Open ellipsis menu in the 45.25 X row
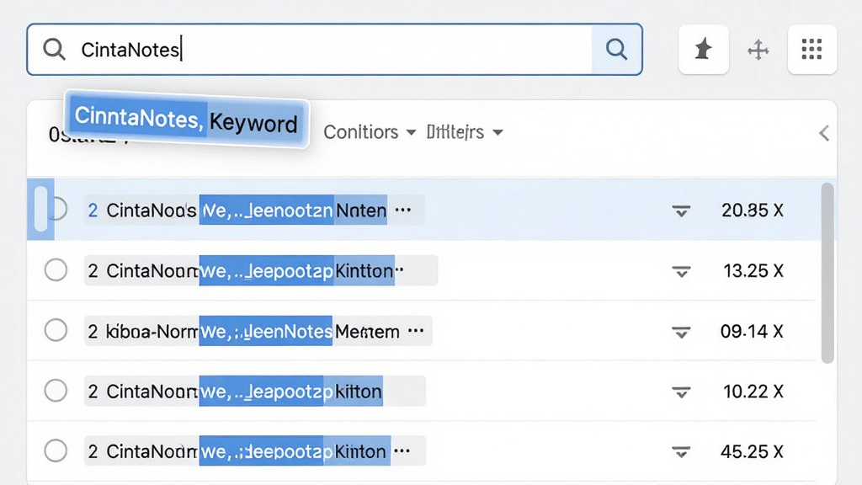Viewport: 862px width, 485px height. [402, 451]
